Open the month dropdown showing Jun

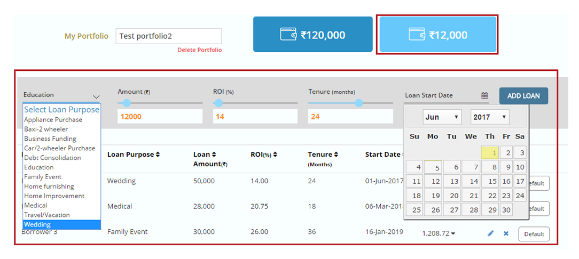tap(442, 117)
